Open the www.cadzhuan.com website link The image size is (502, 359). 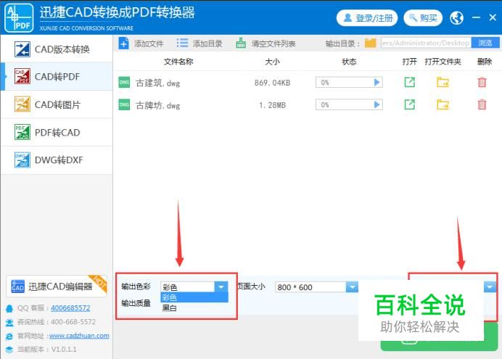coord(79,336)
